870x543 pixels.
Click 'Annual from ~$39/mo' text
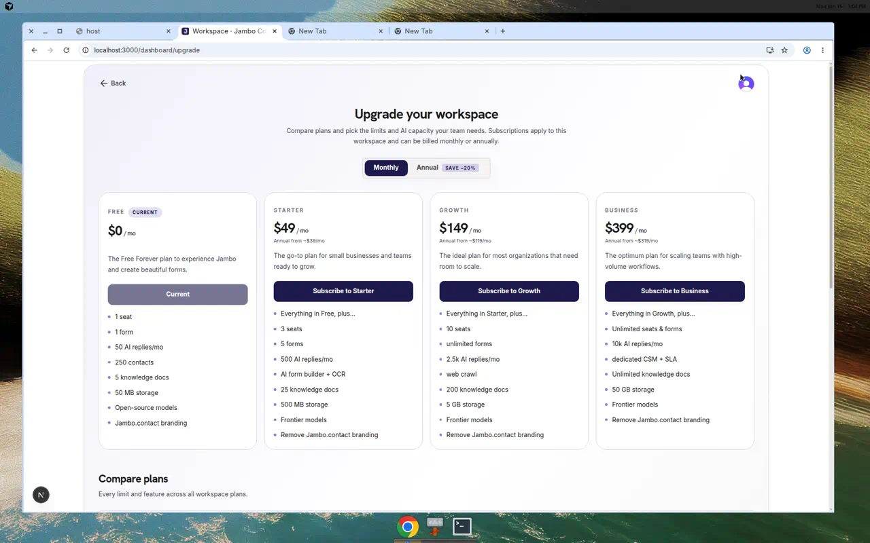299,241
